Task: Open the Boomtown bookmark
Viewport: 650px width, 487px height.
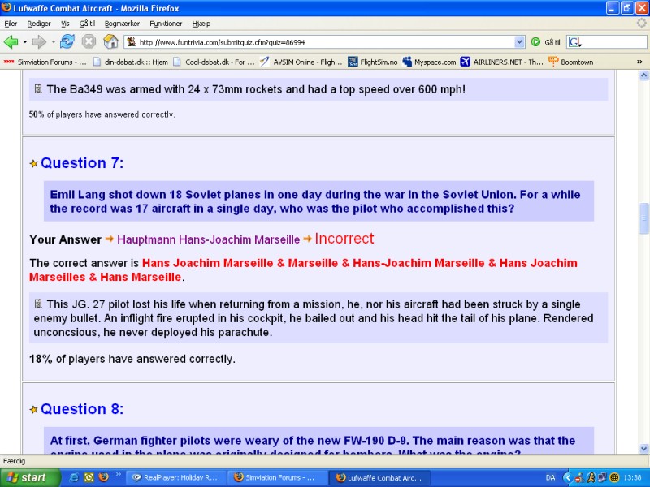Action: point(571,62)
